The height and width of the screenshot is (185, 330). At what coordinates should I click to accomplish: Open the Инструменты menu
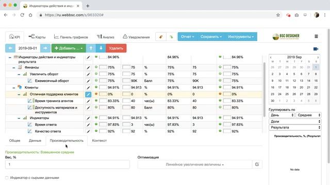click(241, 36)
